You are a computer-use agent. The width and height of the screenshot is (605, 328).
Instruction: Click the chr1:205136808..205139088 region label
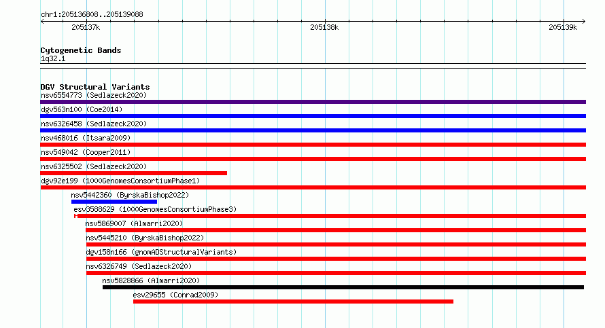point(92,14)
